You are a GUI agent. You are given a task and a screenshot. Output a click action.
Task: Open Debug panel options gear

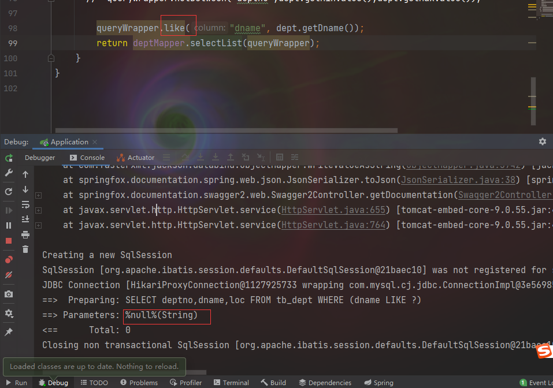[x=543, y=141]
